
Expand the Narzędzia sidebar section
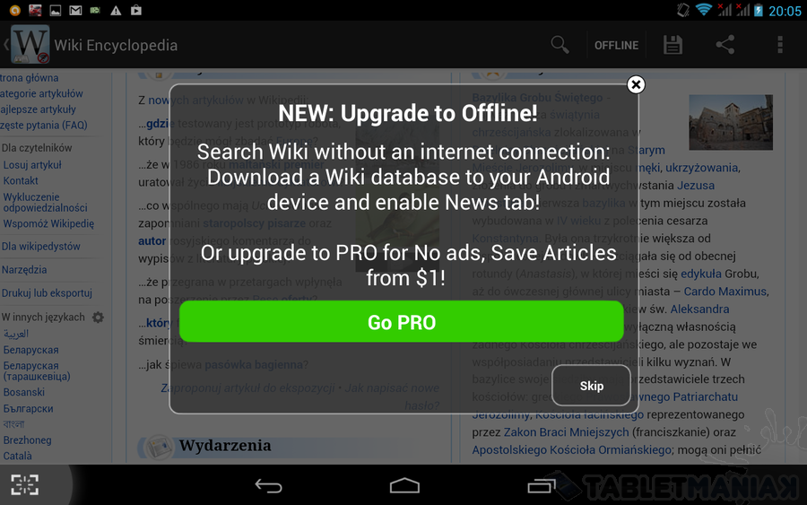tap(24, 270)
